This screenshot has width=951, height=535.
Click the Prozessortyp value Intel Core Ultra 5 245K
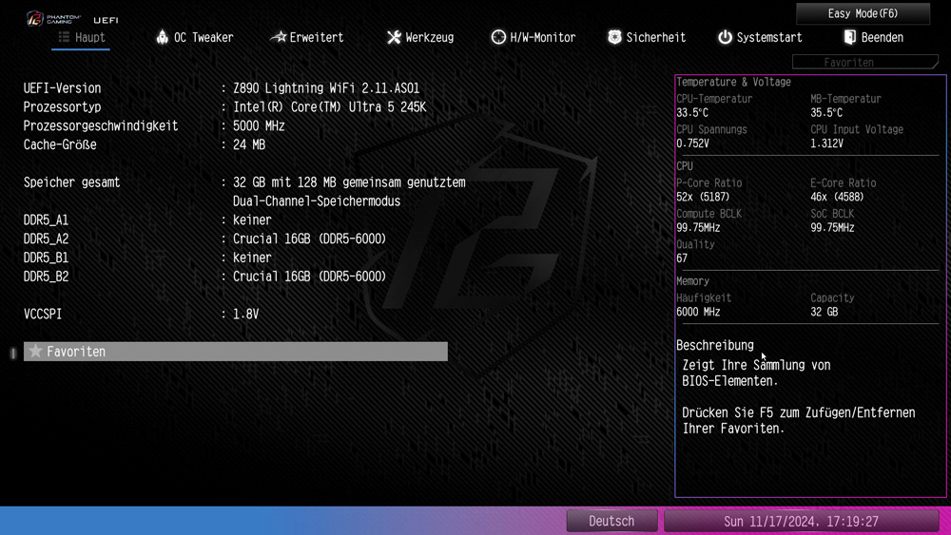click(x=329, y=106)
